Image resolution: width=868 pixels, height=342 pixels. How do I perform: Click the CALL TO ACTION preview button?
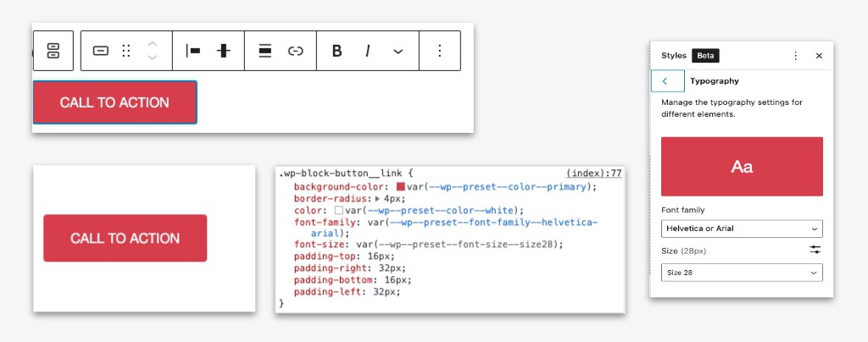(125, 238)
